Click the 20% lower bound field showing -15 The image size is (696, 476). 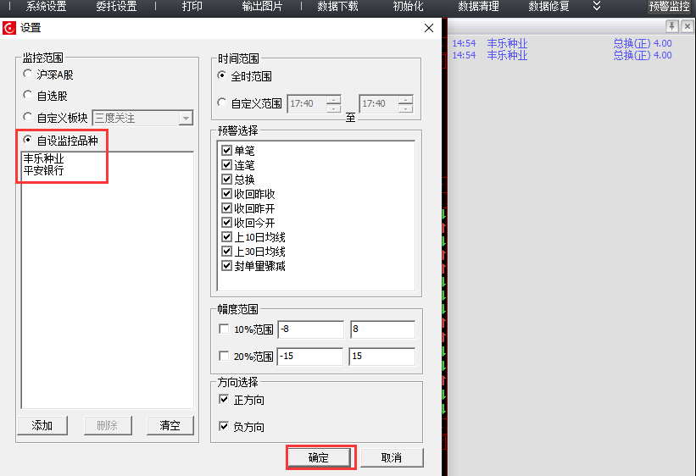point(310,357)
